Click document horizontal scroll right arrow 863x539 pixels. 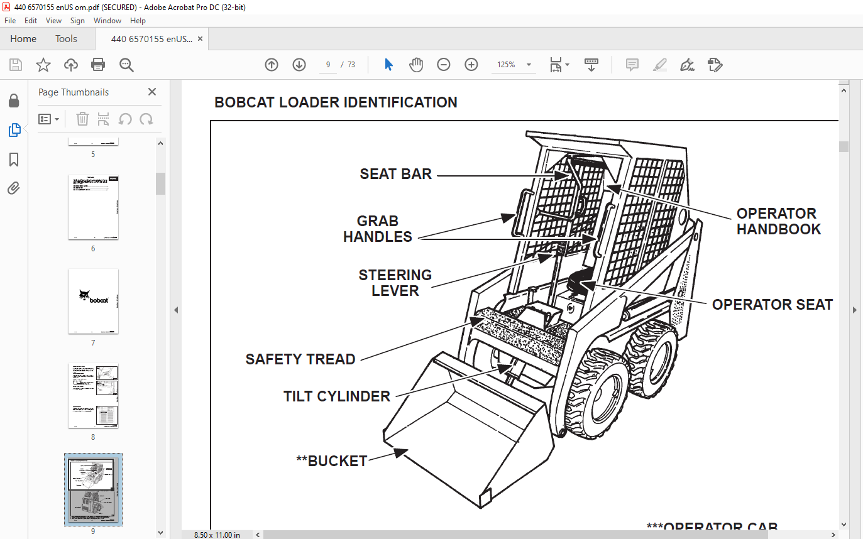point(833,535)
